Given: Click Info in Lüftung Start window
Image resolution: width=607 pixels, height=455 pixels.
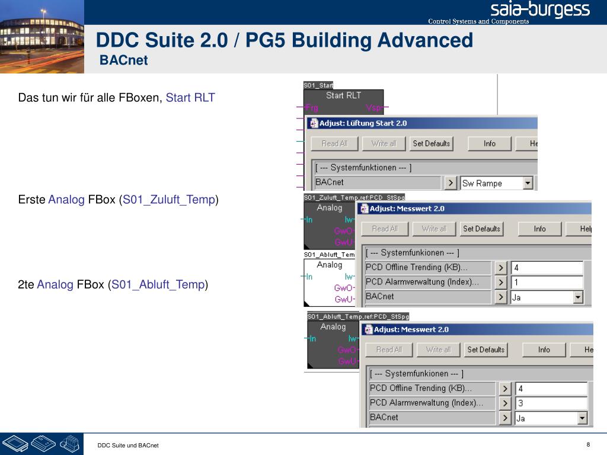Looking at the screenshot, I should tap(489, 143).
